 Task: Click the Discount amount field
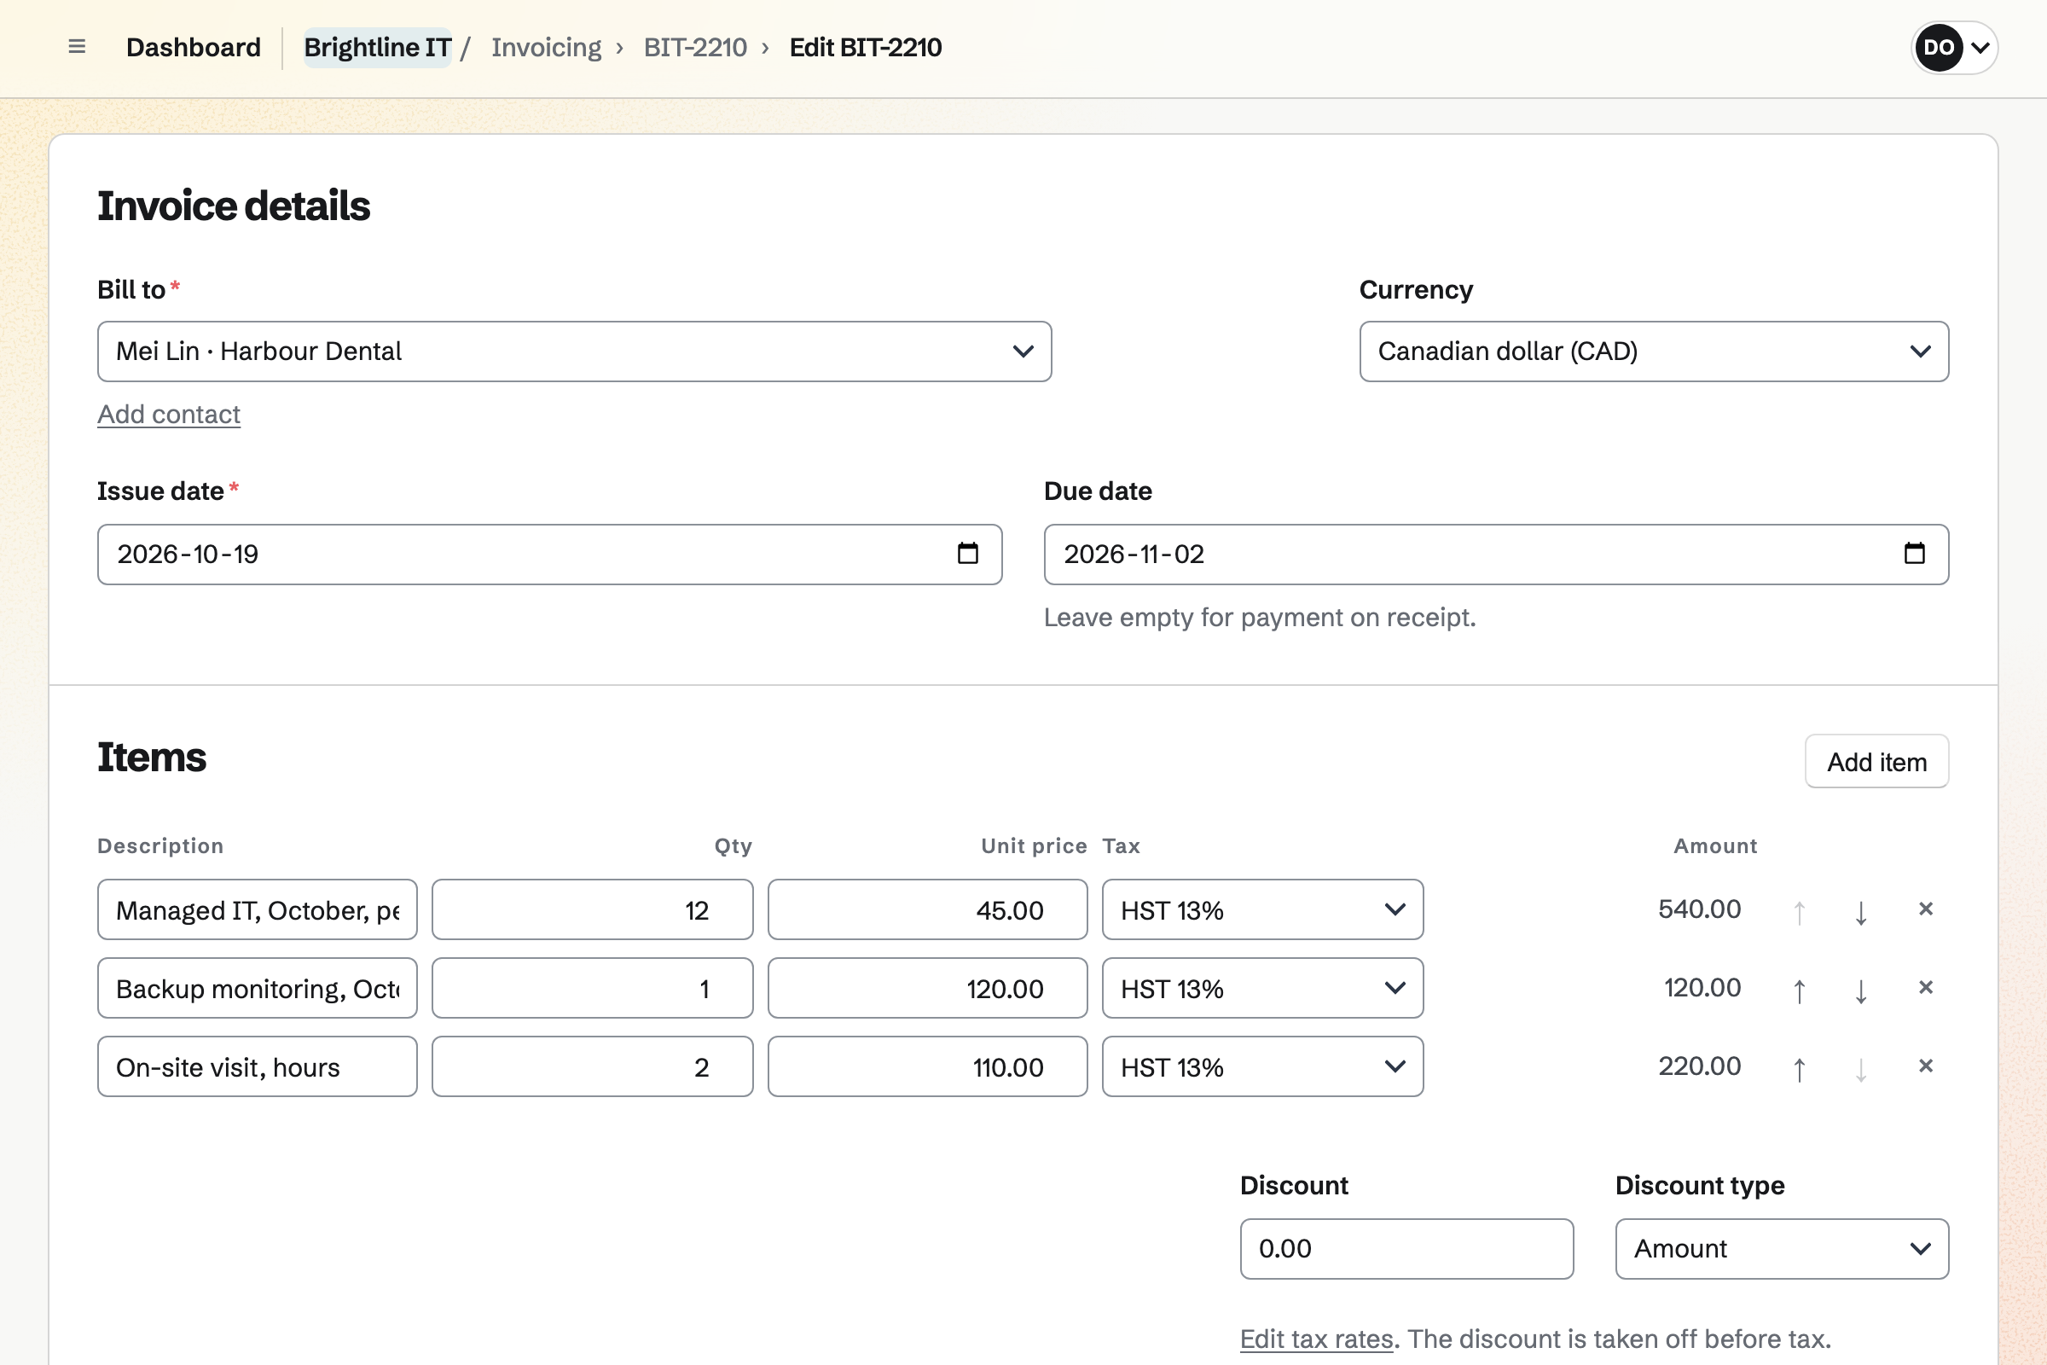pos(1406,1248)
